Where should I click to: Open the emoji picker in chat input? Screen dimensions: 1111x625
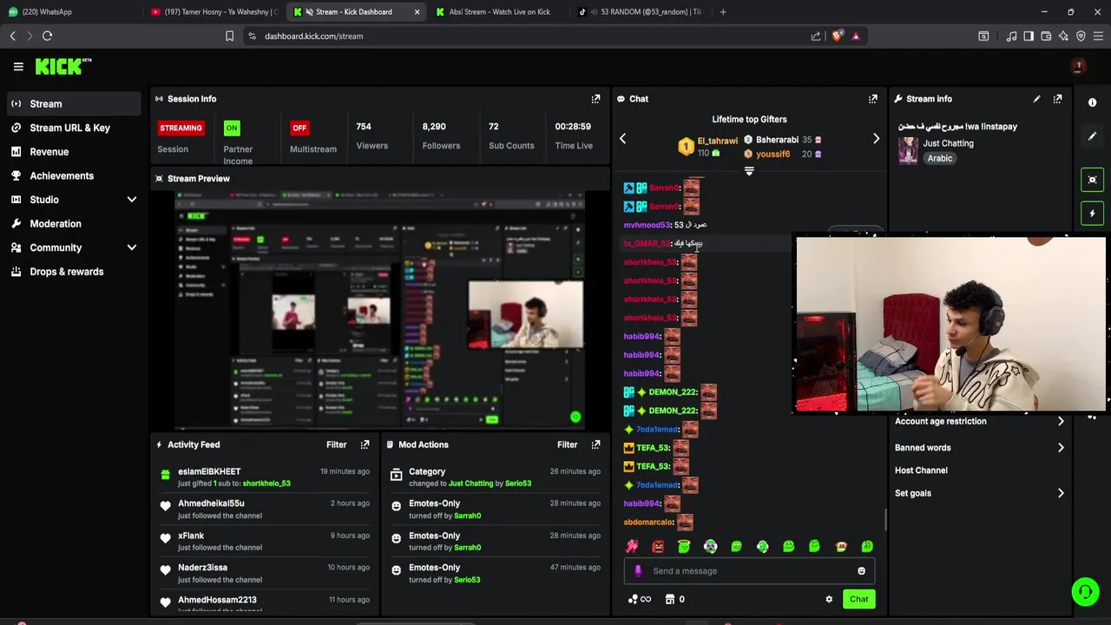(861, 571)
